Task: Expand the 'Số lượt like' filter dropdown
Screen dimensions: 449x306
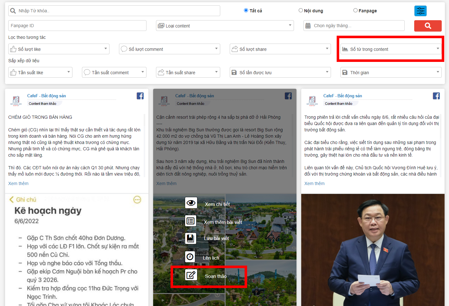Action: point(59,49)
